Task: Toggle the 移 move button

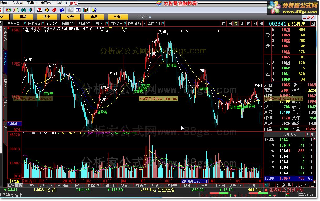Action: point(248,24)
